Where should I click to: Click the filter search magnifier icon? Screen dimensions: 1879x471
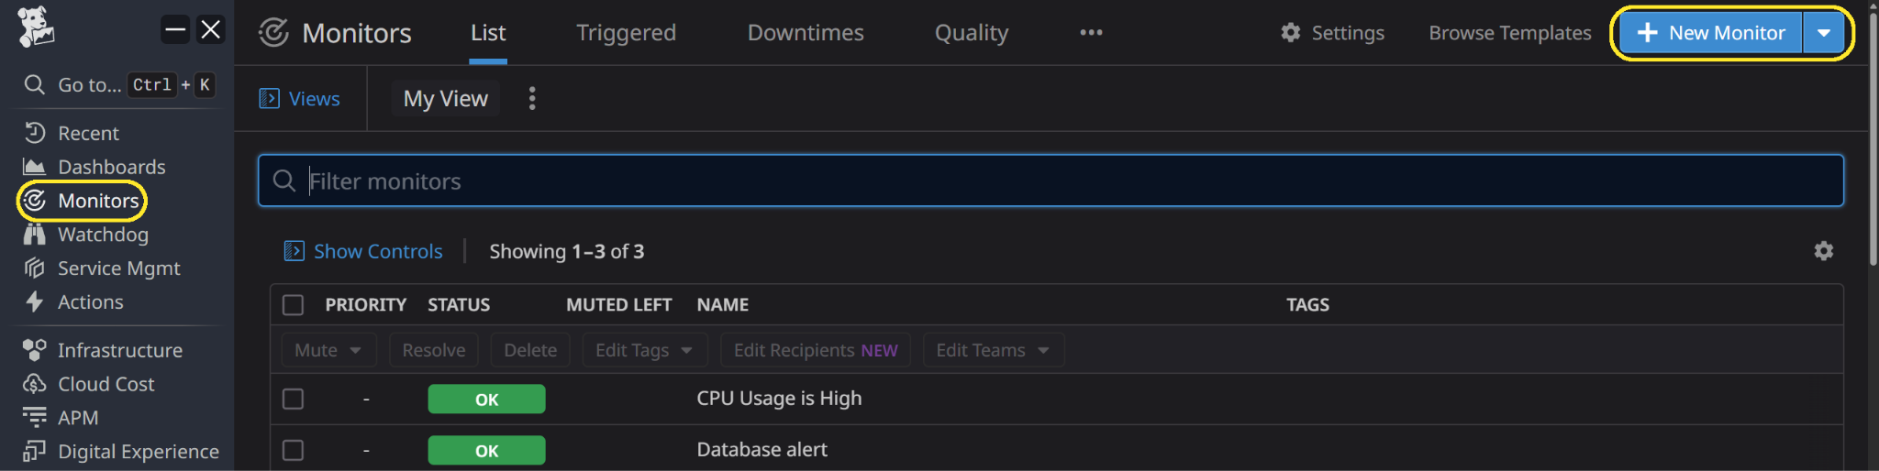(x=284, y=181)
